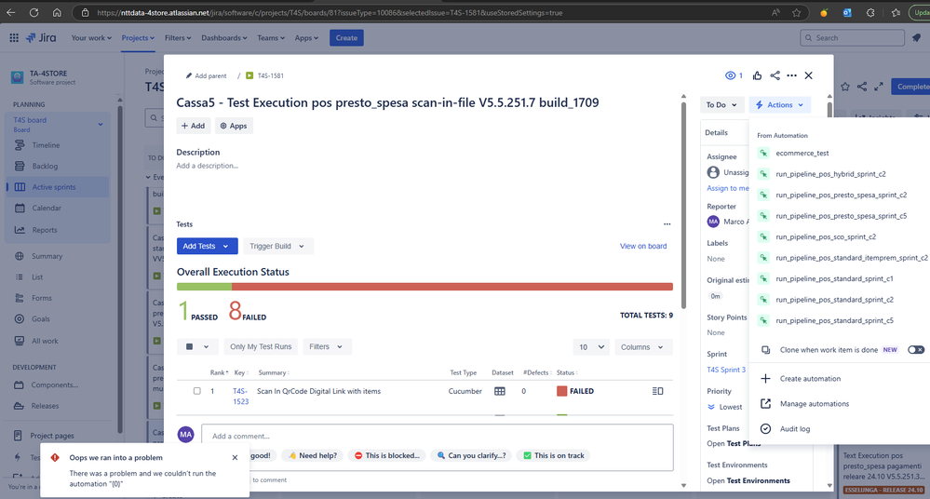The width and height of the screenshot is (930, 499).
Task: Click the share icon in the issue header
Action: [x=775, y=75]
